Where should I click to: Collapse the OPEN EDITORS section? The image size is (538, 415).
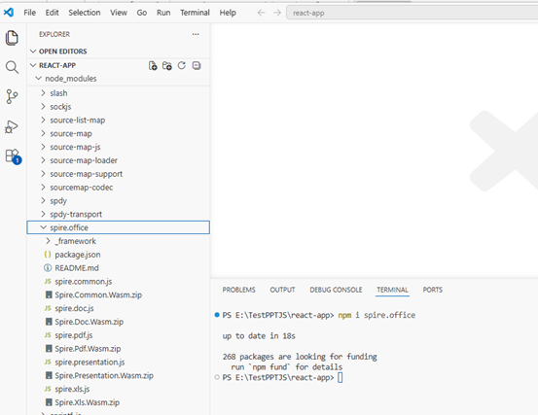pyautogui.click(x=119, y=52)
